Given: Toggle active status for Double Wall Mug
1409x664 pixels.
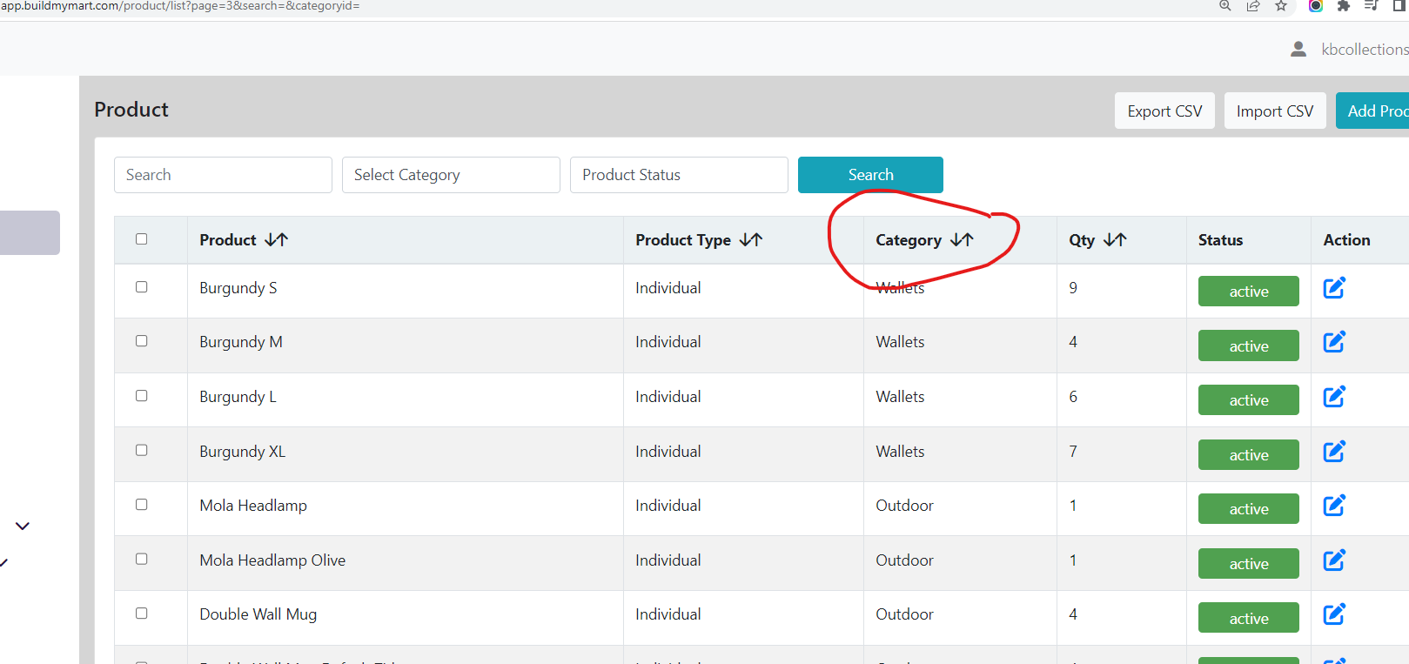Looking at the screenshot, I should pos(1249,618).
